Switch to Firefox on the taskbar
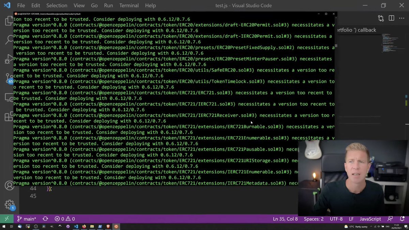 click(84, 227)
